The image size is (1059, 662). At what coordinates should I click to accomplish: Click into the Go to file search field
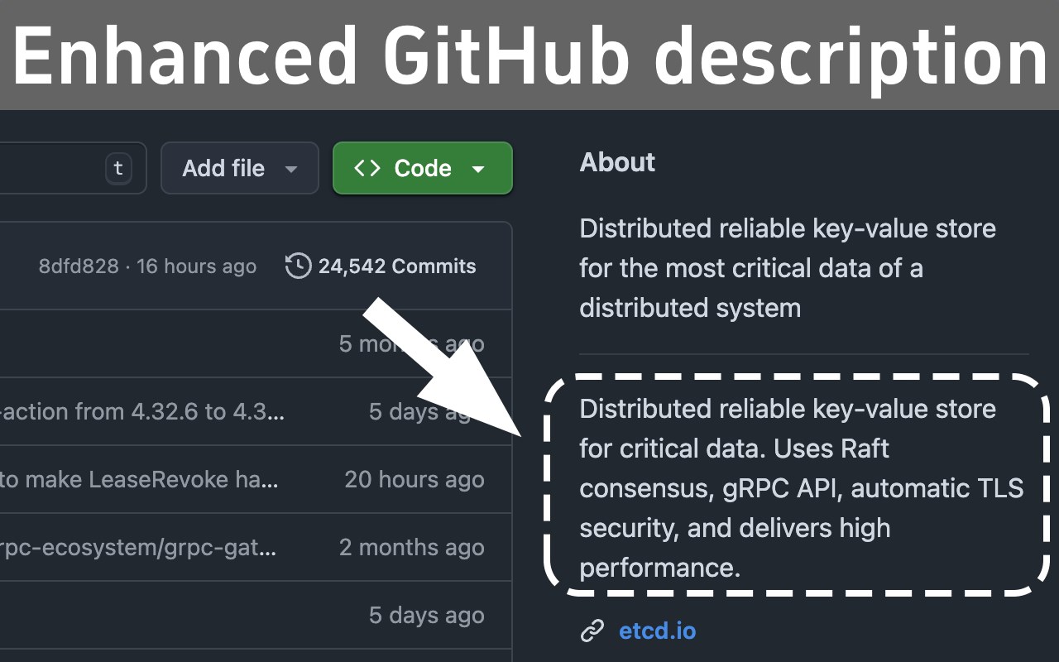point(50,169)
